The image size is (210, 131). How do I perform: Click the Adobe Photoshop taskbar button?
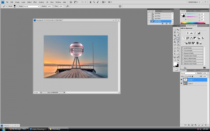tap(38, 129)
